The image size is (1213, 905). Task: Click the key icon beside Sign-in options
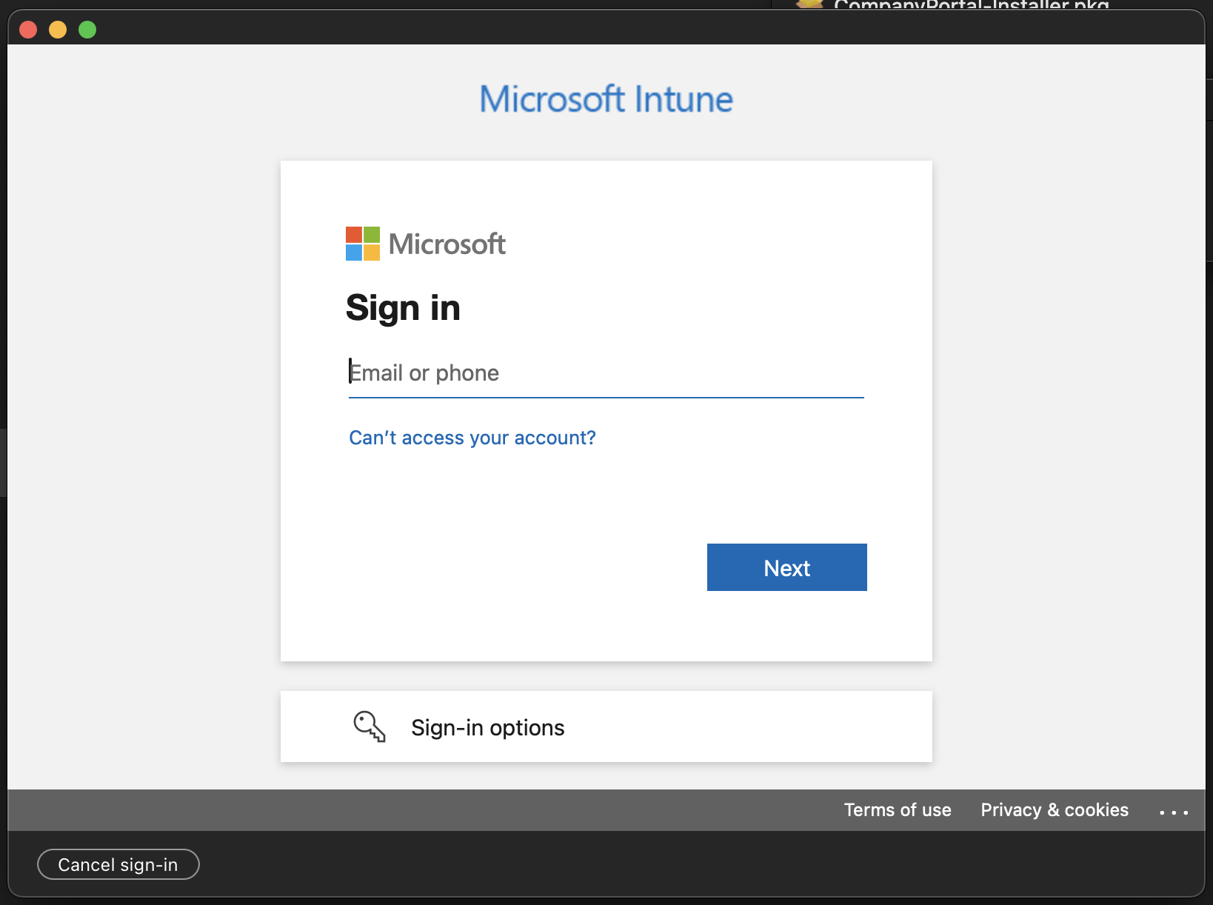tap(369, 727)
